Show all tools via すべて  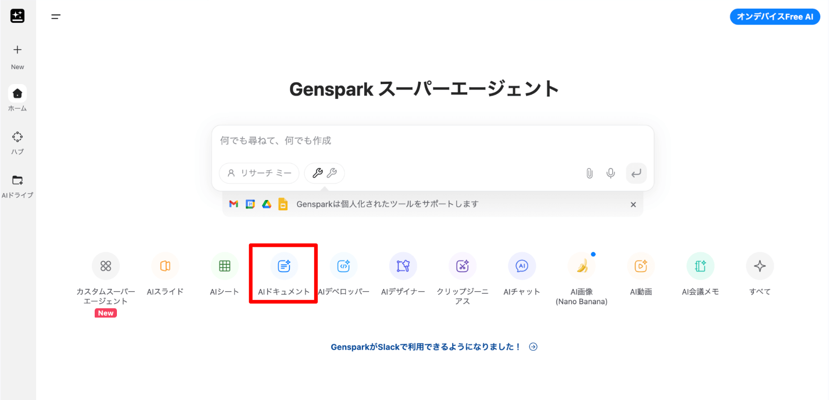click(x=760, y=266)
